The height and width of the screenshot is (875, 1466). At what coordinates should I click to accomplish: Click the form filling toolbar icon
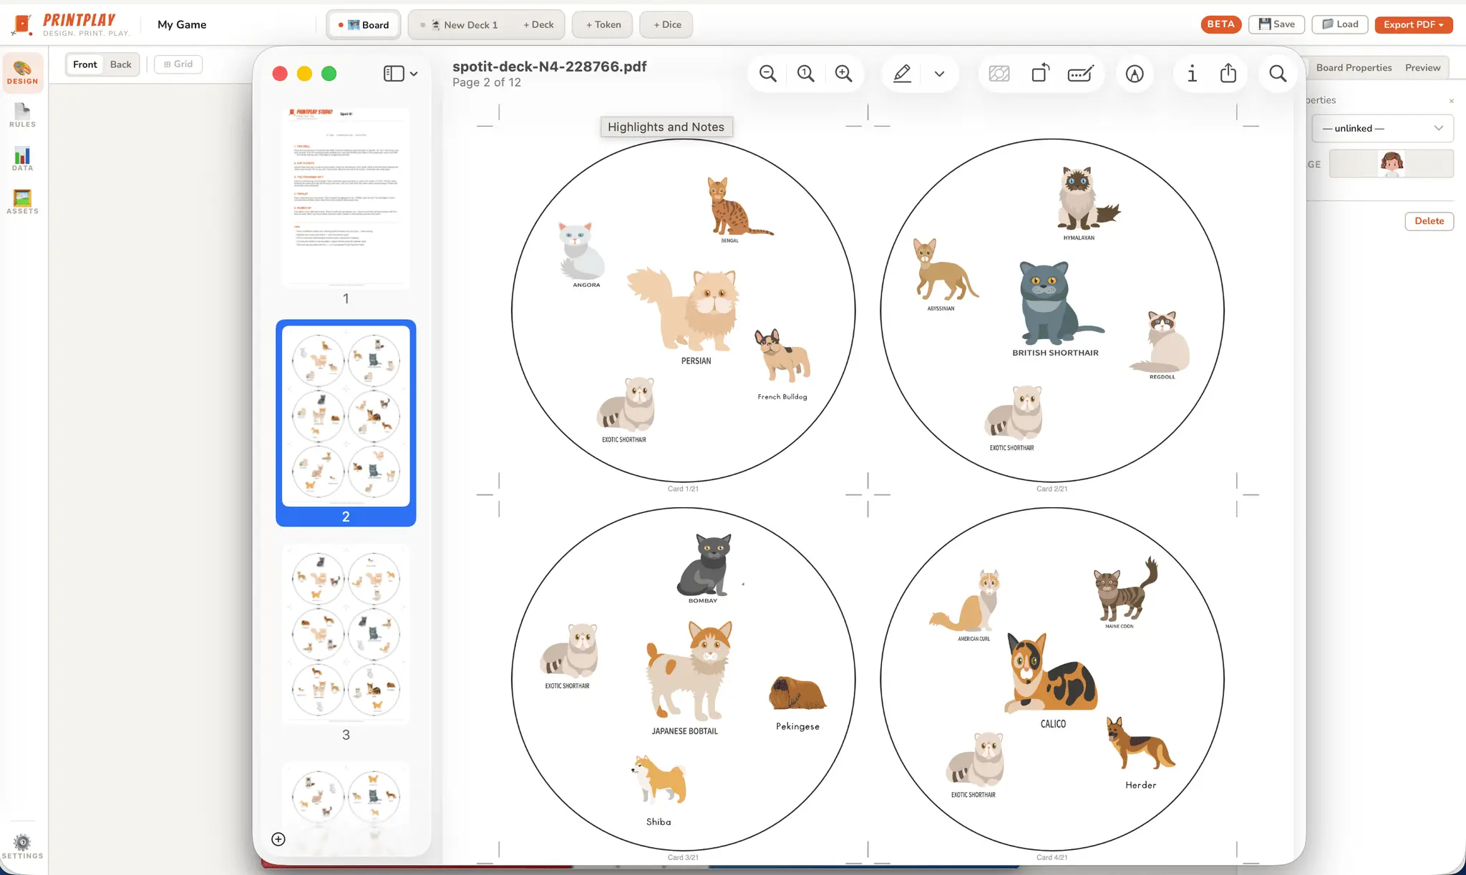point(1080,74)
